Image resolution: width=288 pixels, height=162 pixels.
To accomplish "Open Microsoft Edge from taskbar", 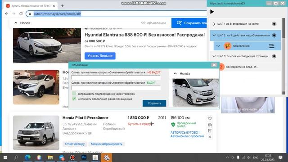I will pos(28,157).
